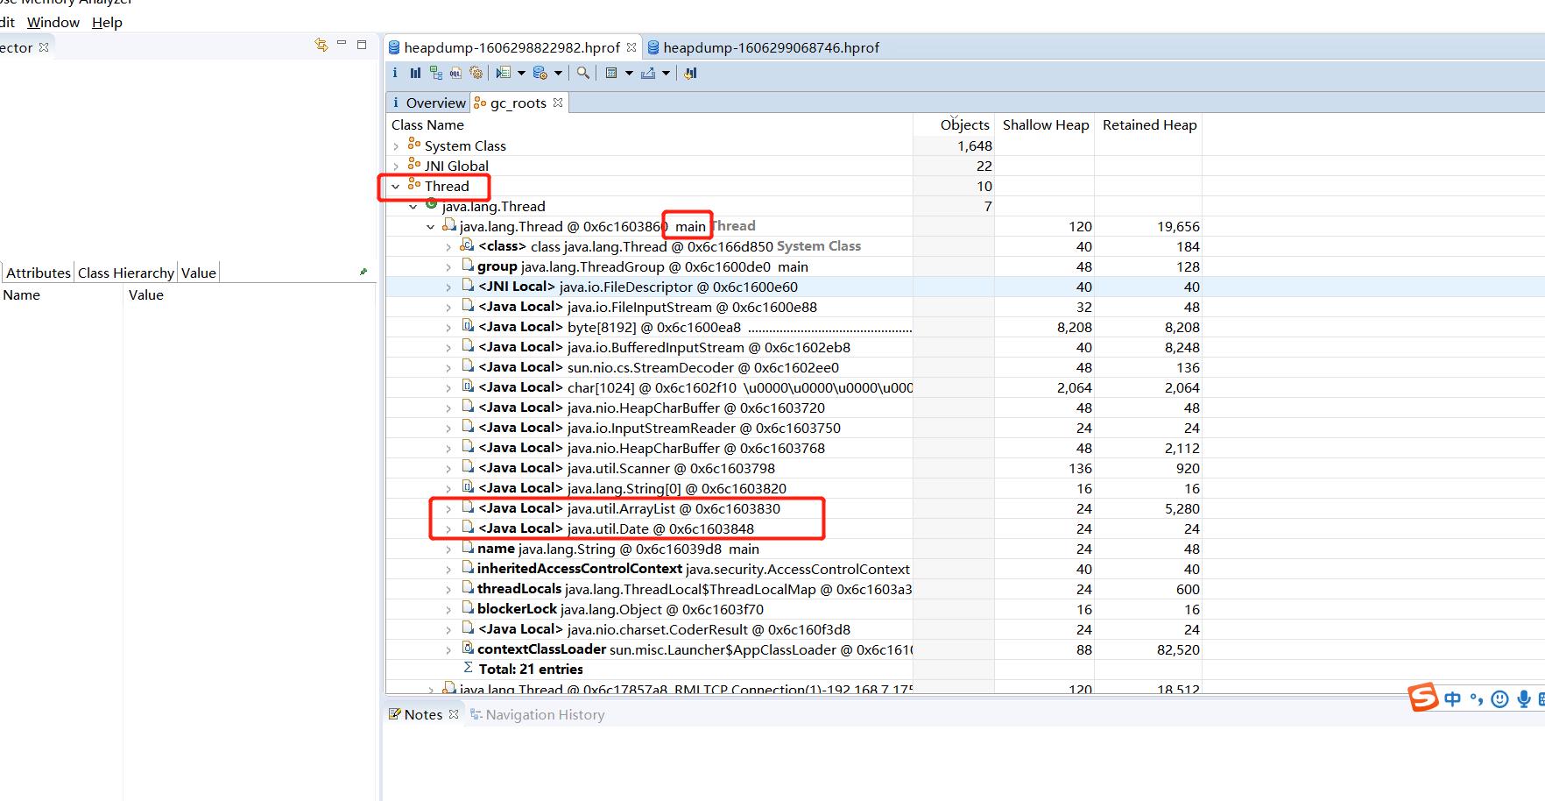Screen dimensions: 1545x801
Task: Select the byte[8192] Java Local row
Action: tap(794, 327)
